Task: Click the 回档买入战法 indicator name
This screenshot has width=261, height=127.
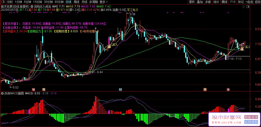Action: coord(42,7)
